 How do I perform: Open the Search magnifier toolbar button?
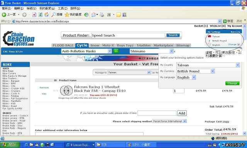[57, 15]
